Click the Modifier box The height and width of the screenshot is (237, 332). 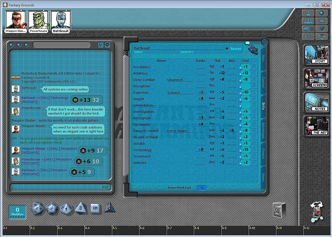17,212
